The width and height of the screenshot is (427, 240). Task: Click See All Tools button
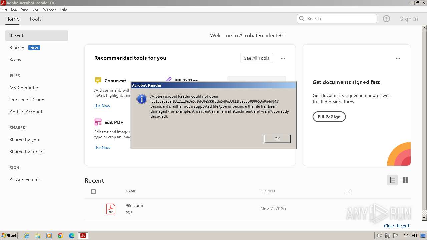coord(257,58)
